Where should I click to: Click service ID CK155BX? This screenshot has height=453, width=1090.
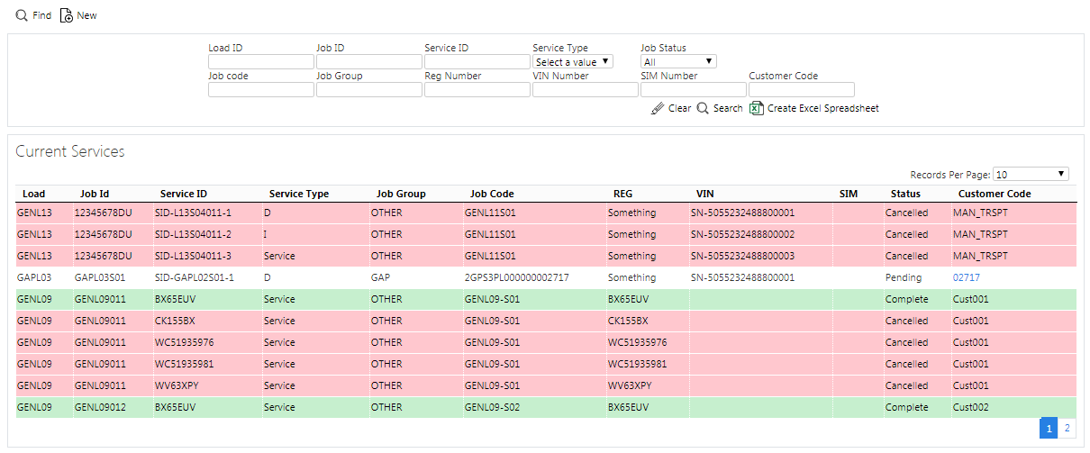(x=176, y=321)
